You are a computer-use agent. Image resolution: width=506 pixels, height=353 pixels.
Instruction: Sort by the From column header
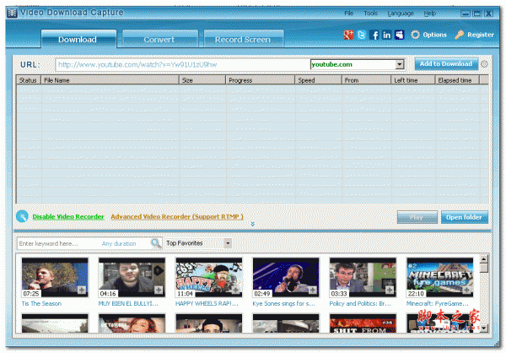point(366,80)
